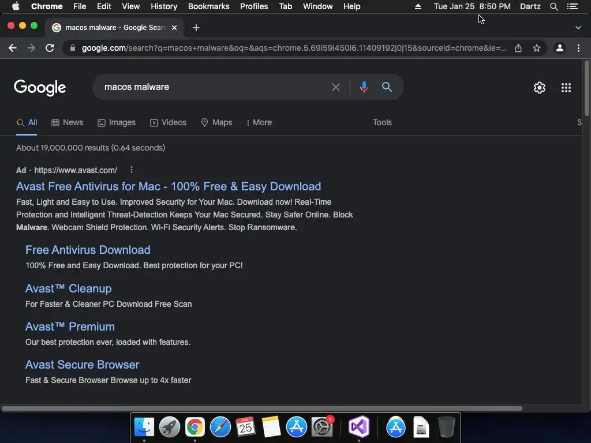This screenshot has width=591, height=443.
Task: Select the All results tab
Action: click(27, 122)
